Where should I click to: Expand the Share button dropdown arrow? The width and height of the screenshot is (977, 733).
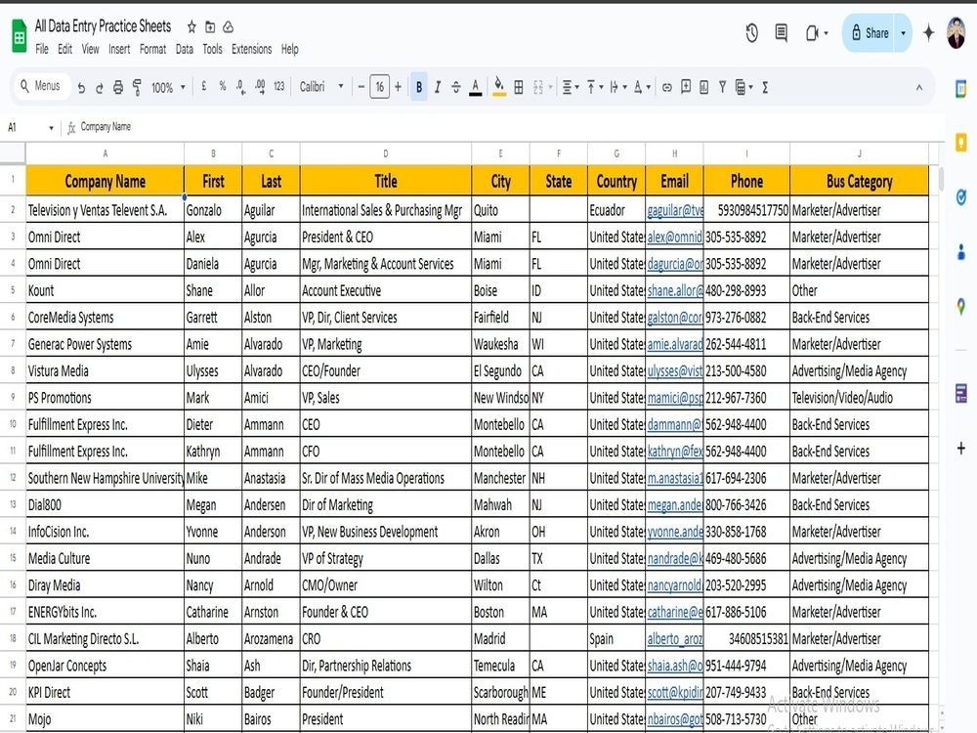coord(903,33)
